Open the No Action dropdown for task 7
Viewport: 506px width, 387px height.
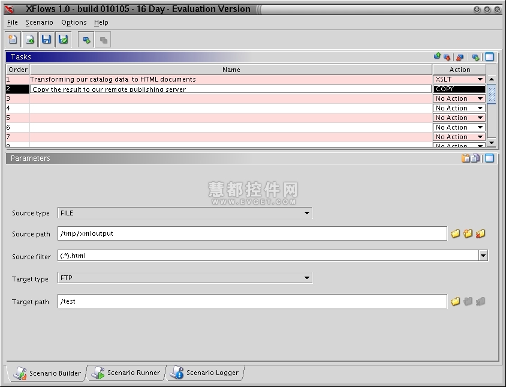pyautogui.click(x=459, y=137)
